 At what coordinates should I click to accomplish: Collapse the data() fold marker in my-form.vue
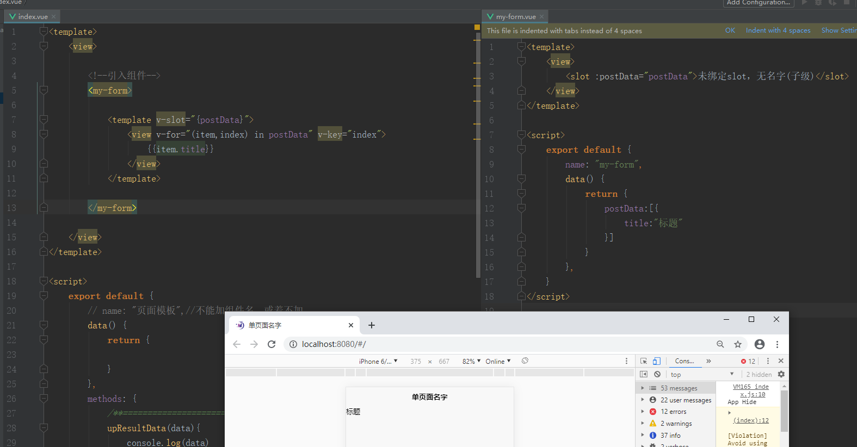tap(521, 179)
